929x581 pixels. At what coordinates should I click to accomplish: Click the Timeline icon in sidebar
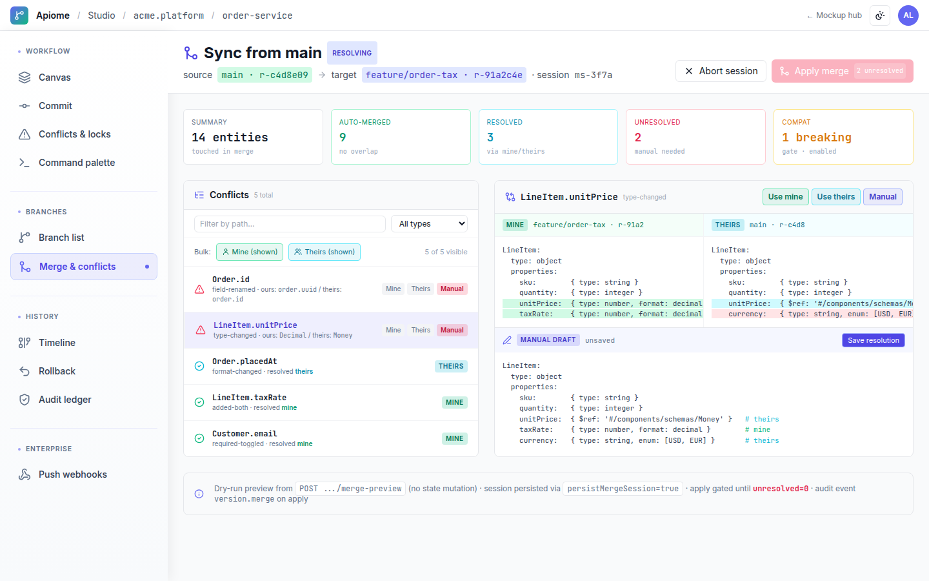[25, 343]
